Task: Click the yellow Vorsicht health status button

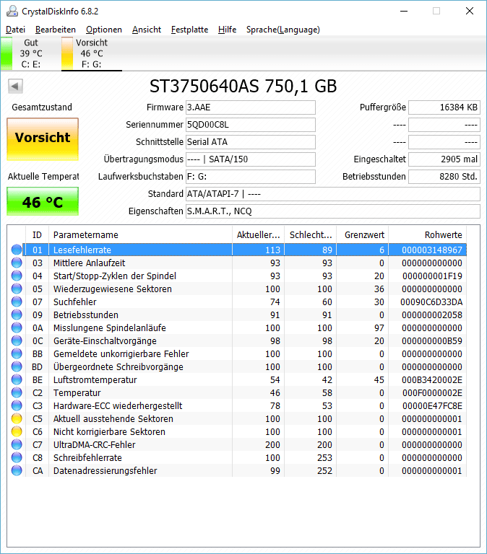Action: (43, 139)
